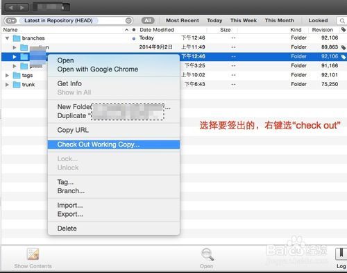Screen dimensions: 347x273
Task: Sort by Size column header
Action: 225,30
